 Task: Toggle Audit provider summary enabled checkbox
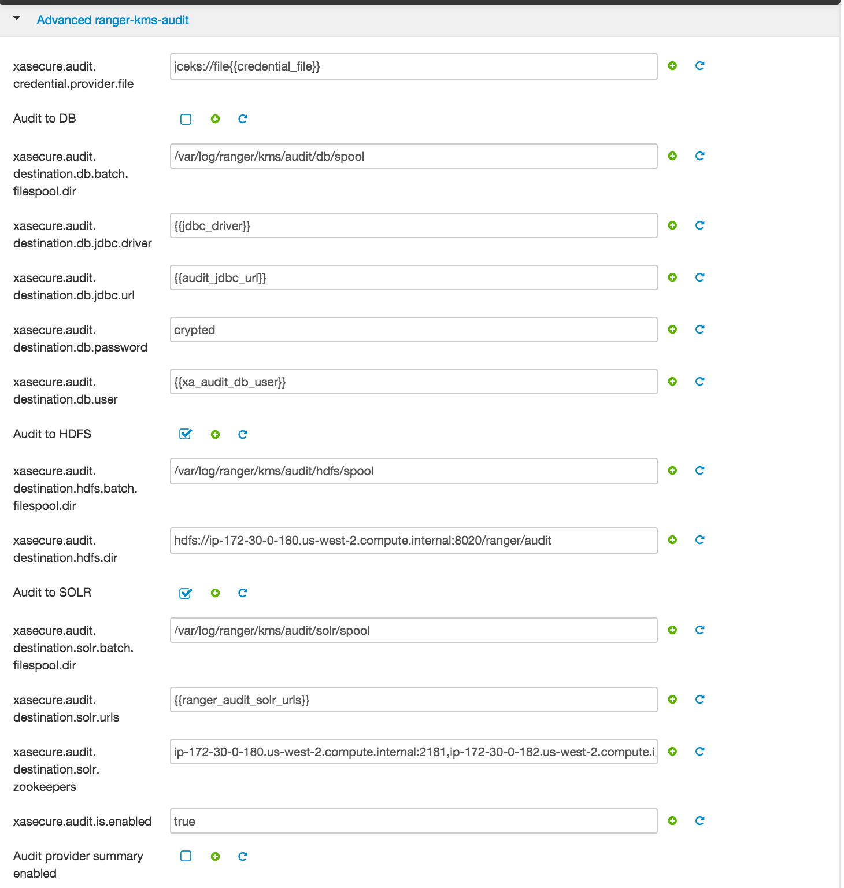(x=186, y=856)
